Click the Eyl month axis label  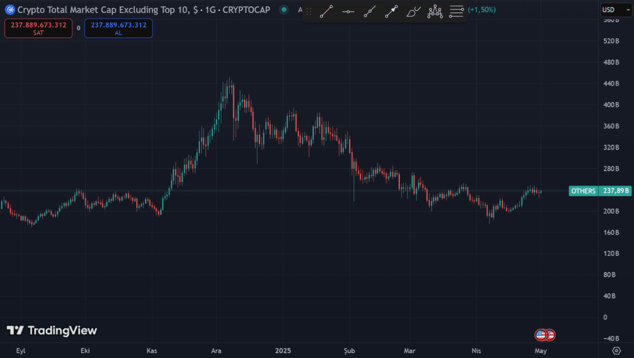tap(20, 351)
